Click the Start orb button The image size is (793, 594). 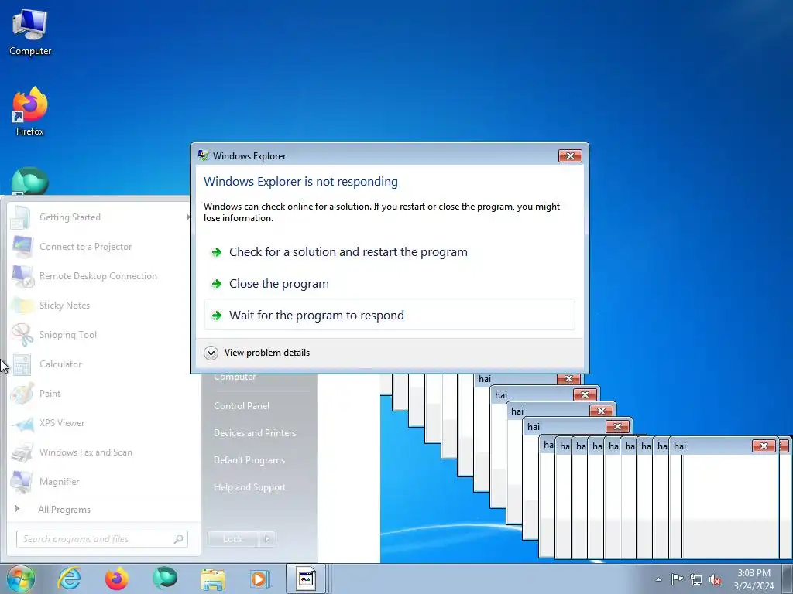[x=20, y=579]
